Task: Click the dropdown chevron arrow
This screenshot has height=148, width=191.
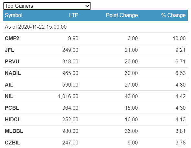Action: 87,6
